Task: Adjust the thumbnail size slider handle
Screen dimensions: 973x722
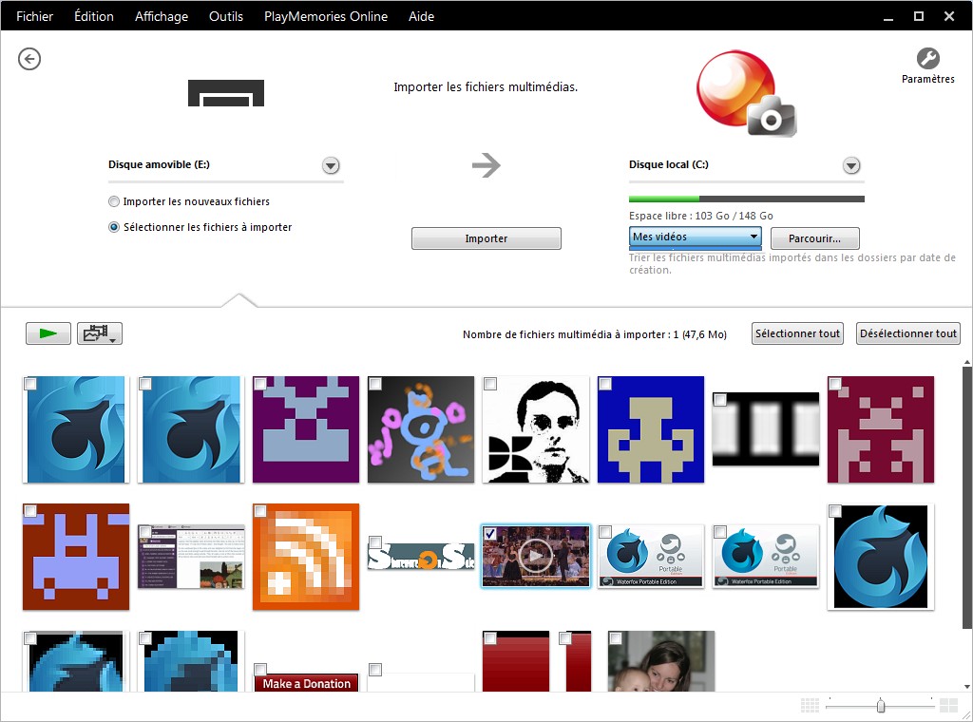Action: pyautogui.click(x=881, y=705)
